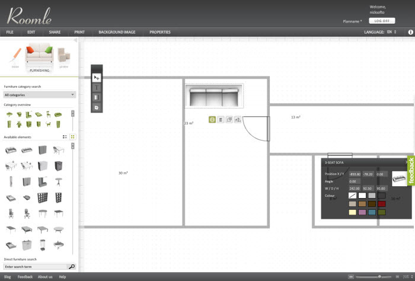
Task: Choose the green plant category icon
Action: coord(19,124)
